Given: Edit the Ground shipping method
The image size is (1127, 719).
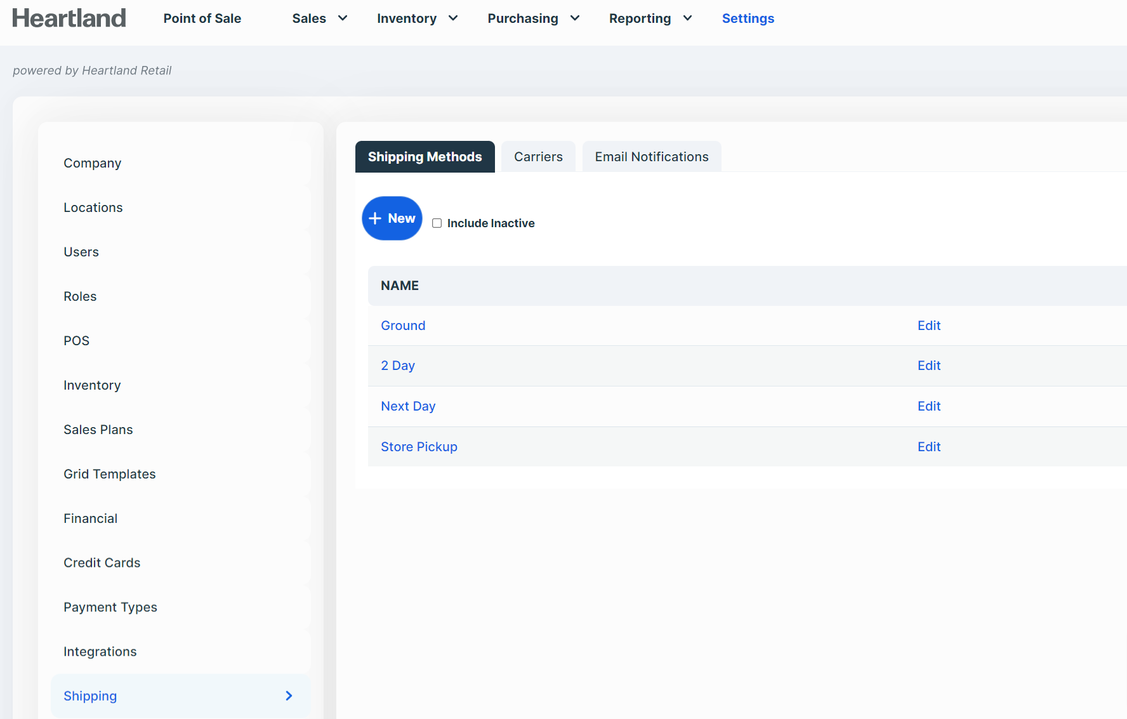Looking at the screenshot, I should [929, 326].
